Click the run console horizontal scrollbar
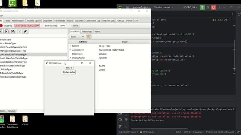The width and height of the screenshot is (241, 135). [x=159, y=129]
